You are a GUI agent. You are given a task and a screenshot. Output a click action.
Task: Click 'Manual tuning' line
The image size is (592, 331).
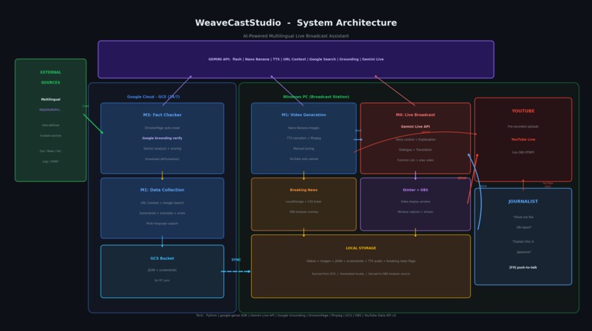[x=303, y=149]
